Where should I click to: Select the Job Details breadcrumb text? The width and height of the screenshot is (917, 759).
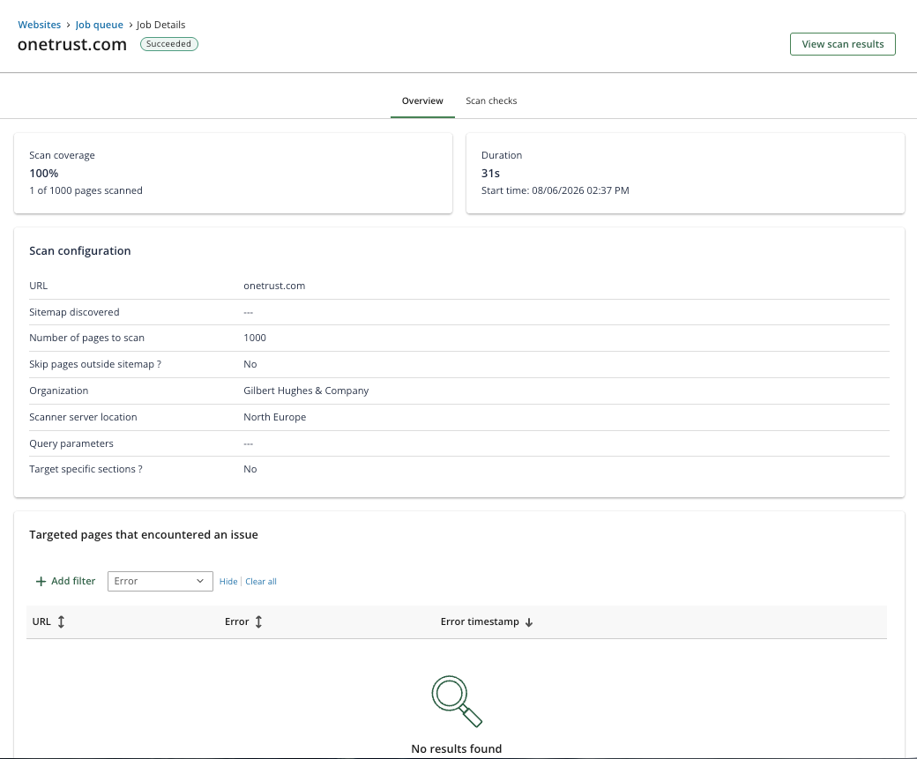click(x=160, y=25)
